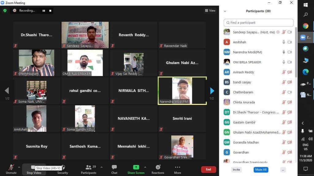Click Chethmbaram's muted microphone icon in list
The image size is (314, 176).
tap(284, 92)
